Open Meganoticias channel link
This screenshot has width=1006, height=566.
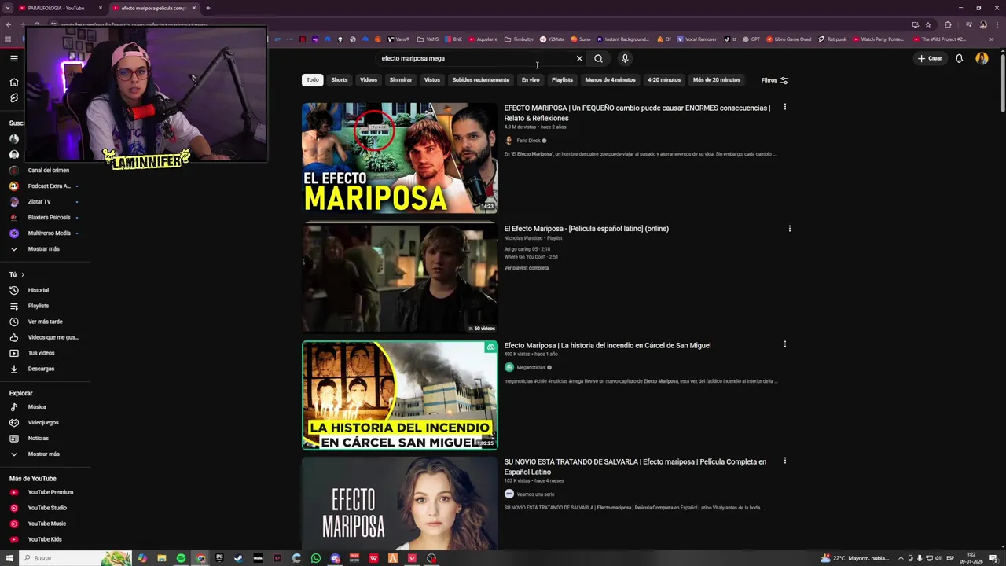pos(531,367)
